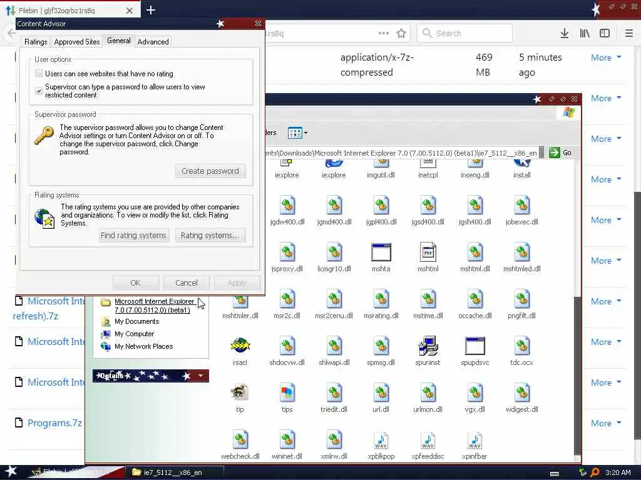Open the More dropdown for Programs.7z row
Screen dimensions: 641x480
tap(606, 423)
